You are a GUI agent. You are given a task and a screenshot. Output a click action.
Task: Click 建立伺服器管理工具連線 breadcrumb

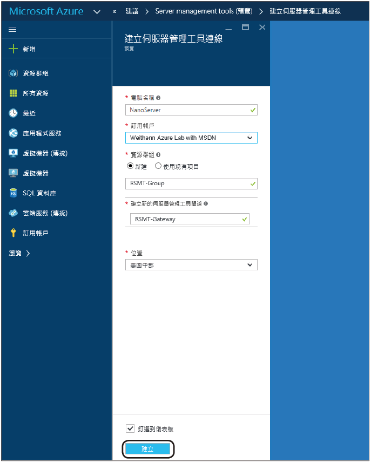coord(305,11)
